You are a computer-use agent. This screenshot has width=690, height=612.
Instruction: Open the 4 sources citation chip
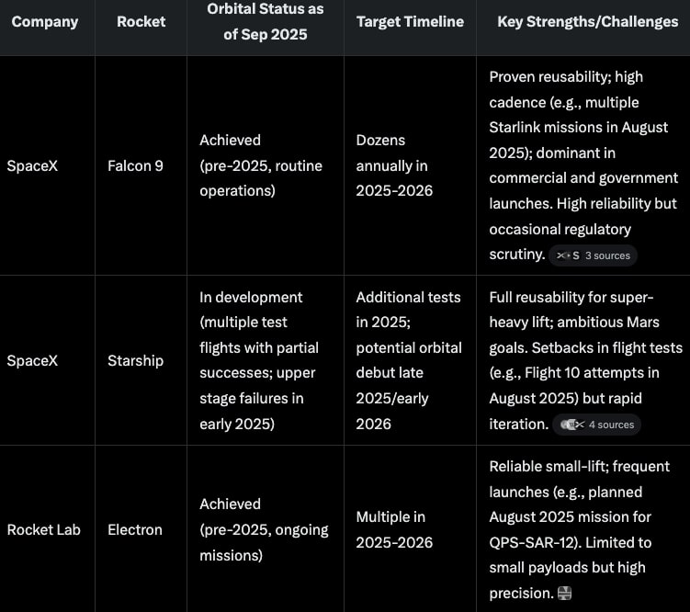pos(597,425)
